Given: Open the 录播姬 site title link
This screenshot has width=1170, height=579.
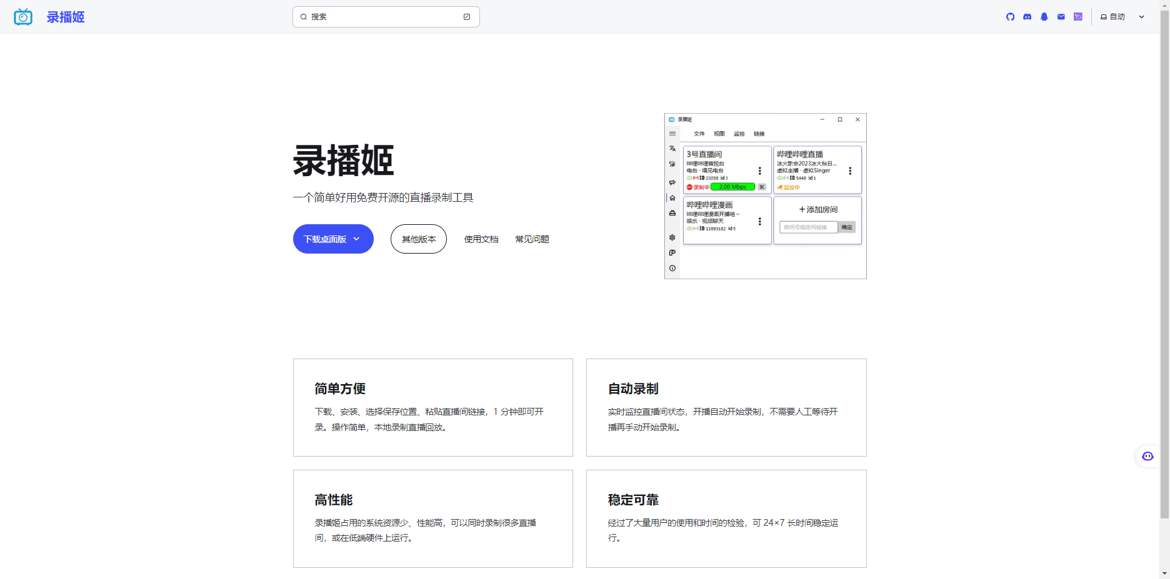Looking at the screenshot, I should [x=66, y=17].
